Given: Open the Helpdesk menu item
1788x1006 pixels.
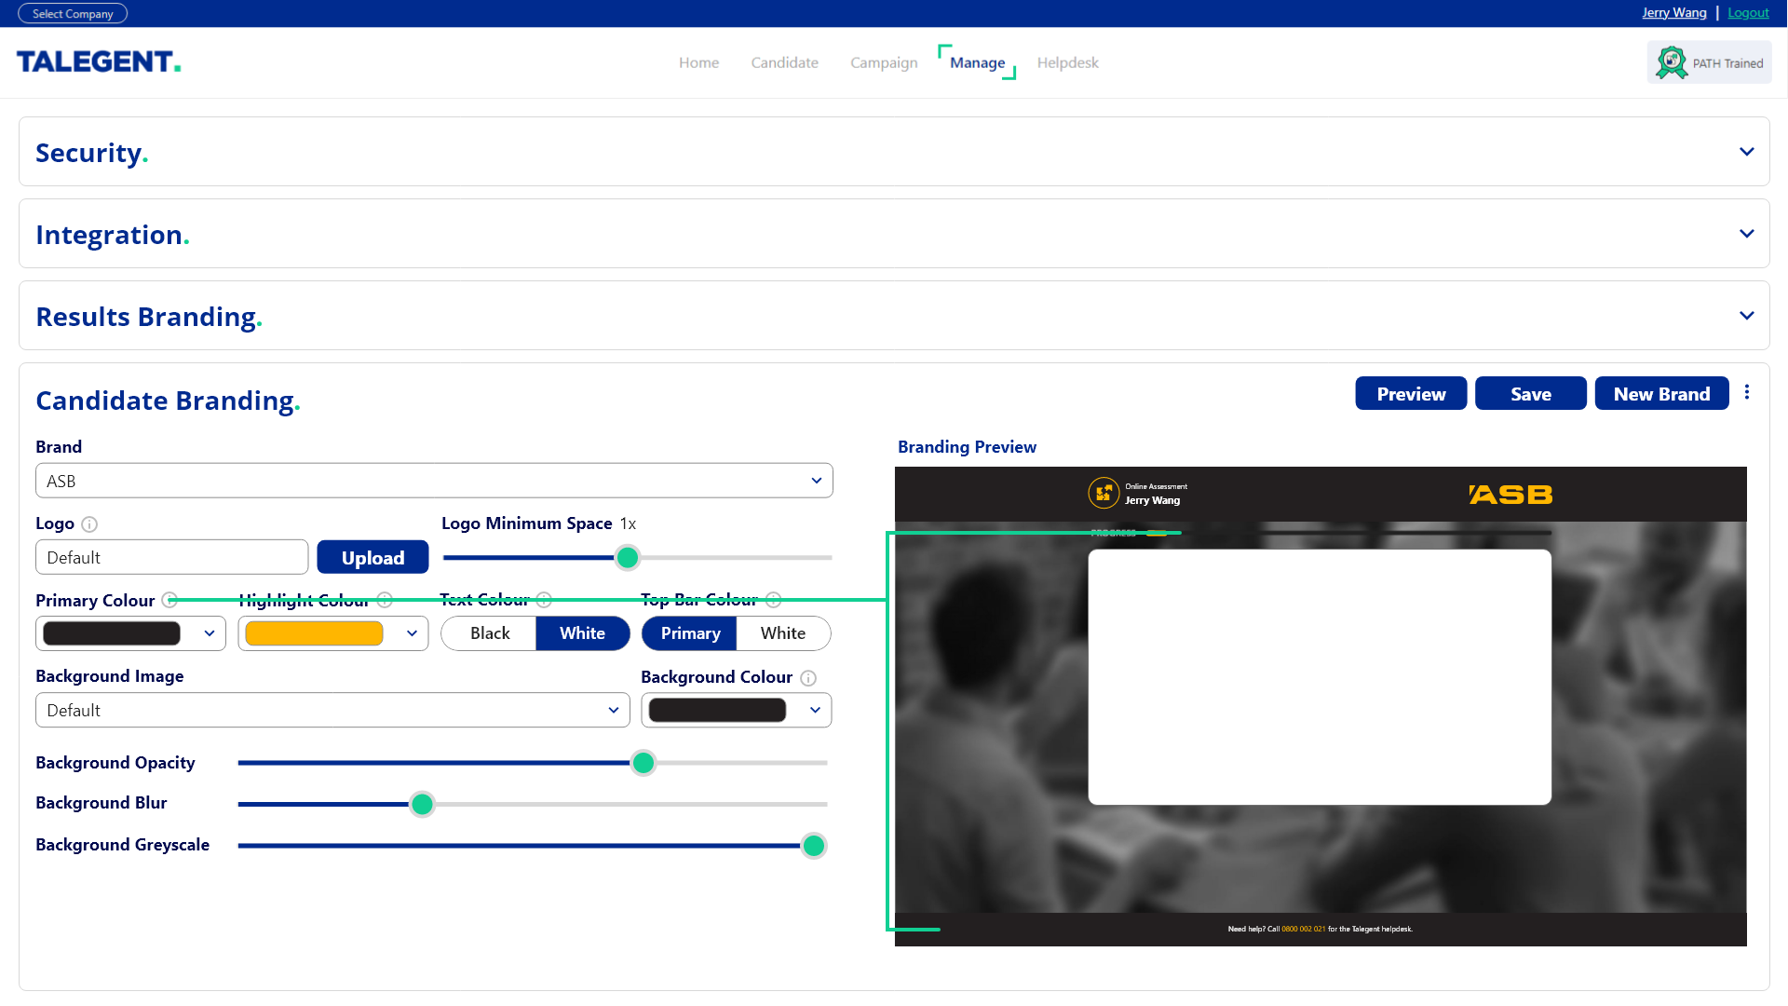Looking at the screenshot, I should 1067,62.
